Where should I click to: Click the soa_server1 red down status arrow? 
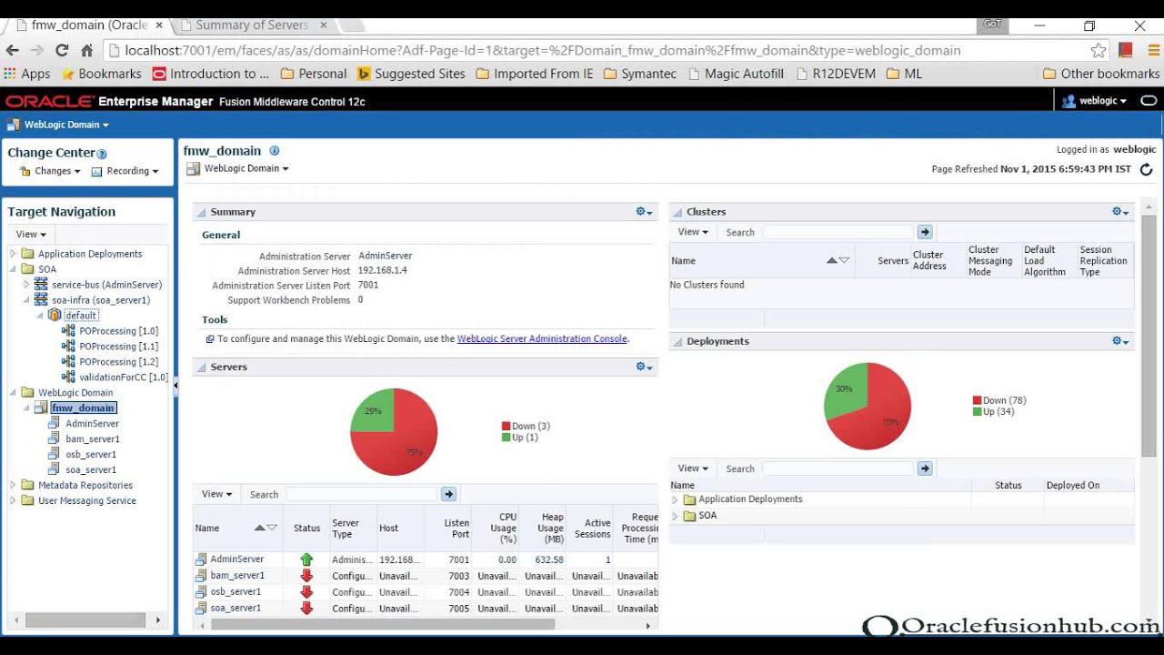point(306,608)
